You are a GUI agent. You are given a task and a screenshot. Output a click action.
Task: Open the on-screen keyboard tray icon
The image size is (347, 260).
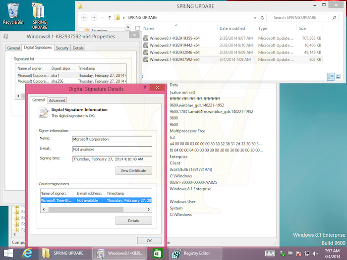[x=270, y=253]
